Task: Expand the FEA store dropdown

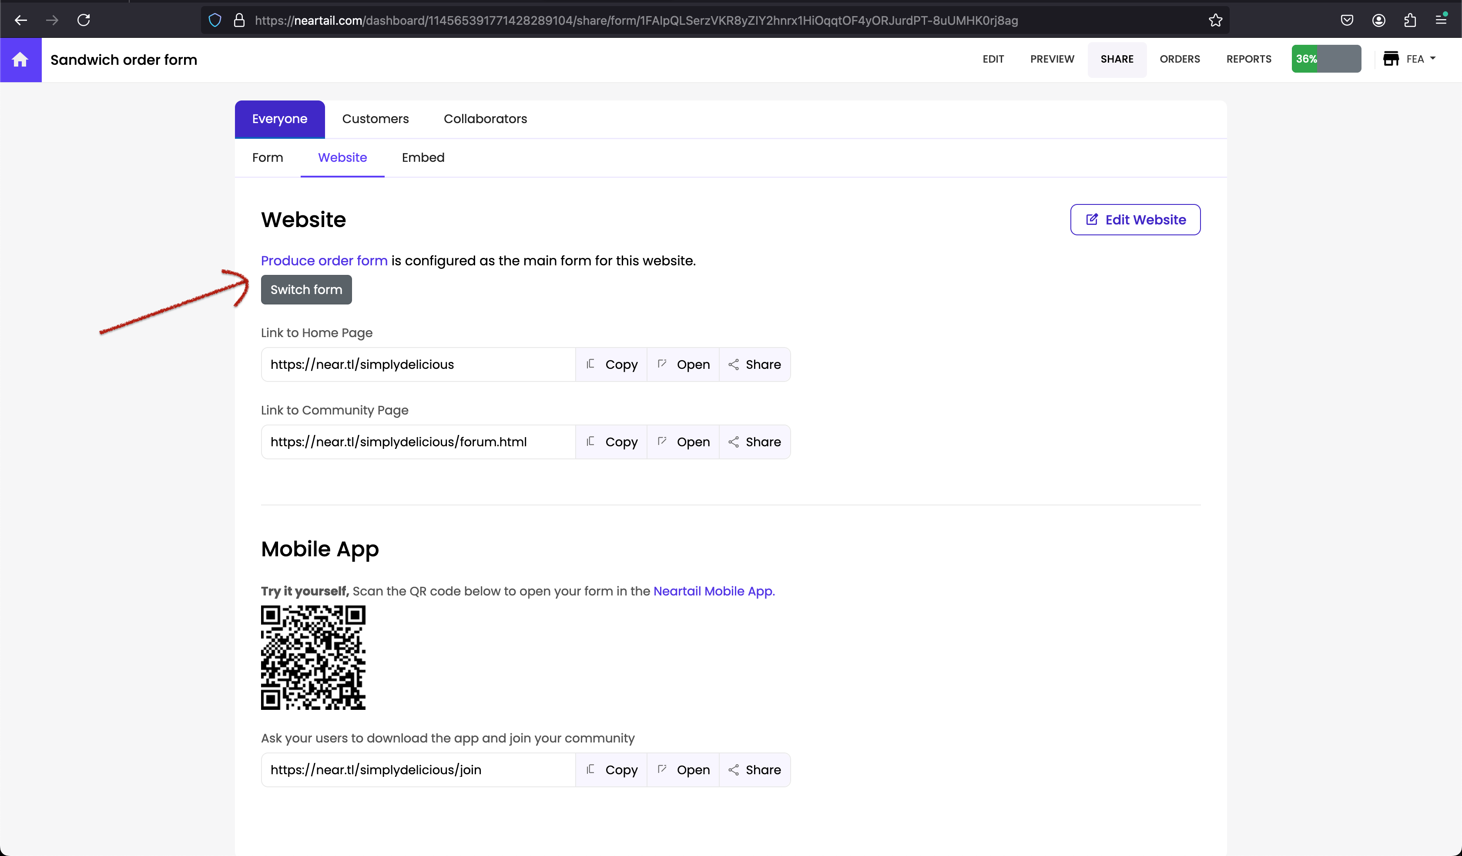Action: 1410,59
